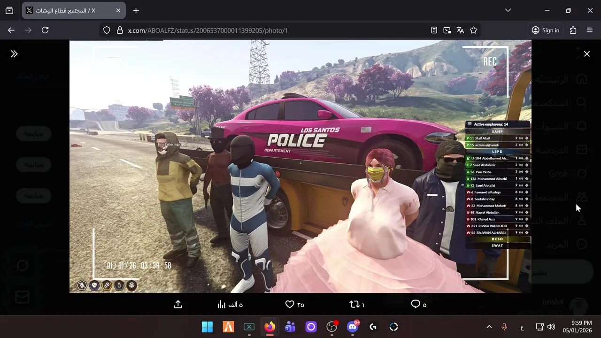Viewport: 601px width, 338px height.
Task: Click 'Sami Alotaibi' entry in list
Action: coord(498,185)
